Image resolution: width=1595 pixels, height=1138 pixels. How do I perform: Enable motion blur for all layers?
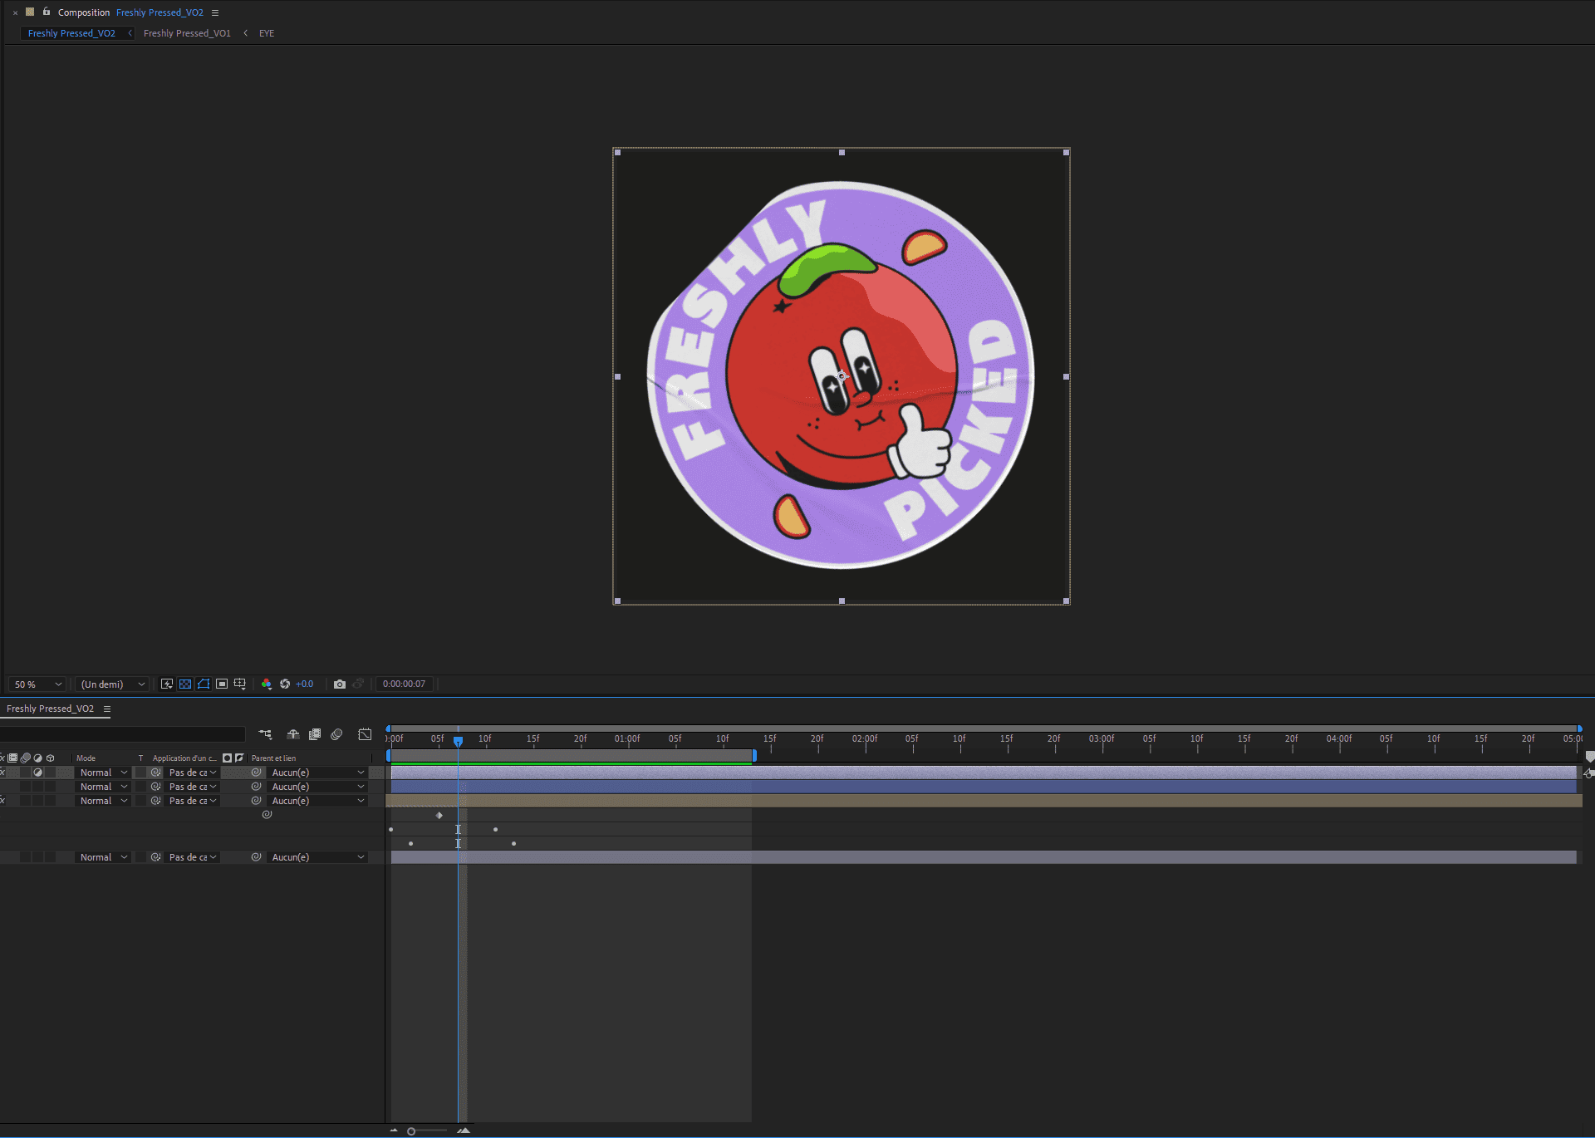336,734
